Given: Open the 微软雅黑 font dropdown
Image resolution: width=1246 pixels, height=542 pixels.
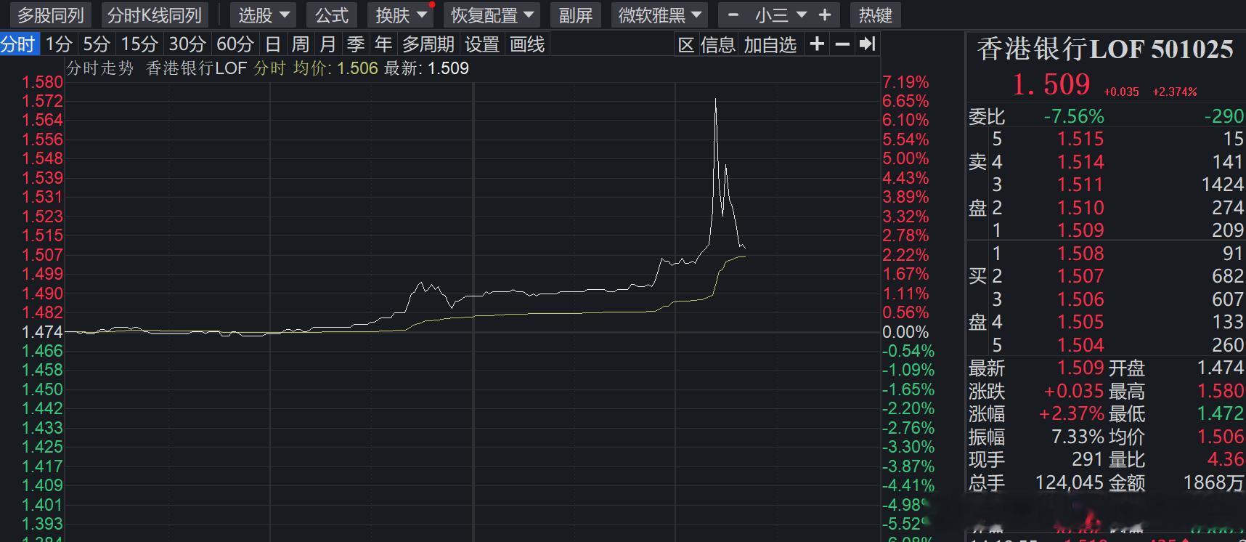Looking at the screenshot, I should tap(659, 15).
